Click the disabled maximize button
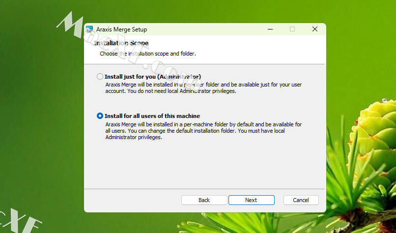This screenshot has width=396, height=233. (292, 29)
